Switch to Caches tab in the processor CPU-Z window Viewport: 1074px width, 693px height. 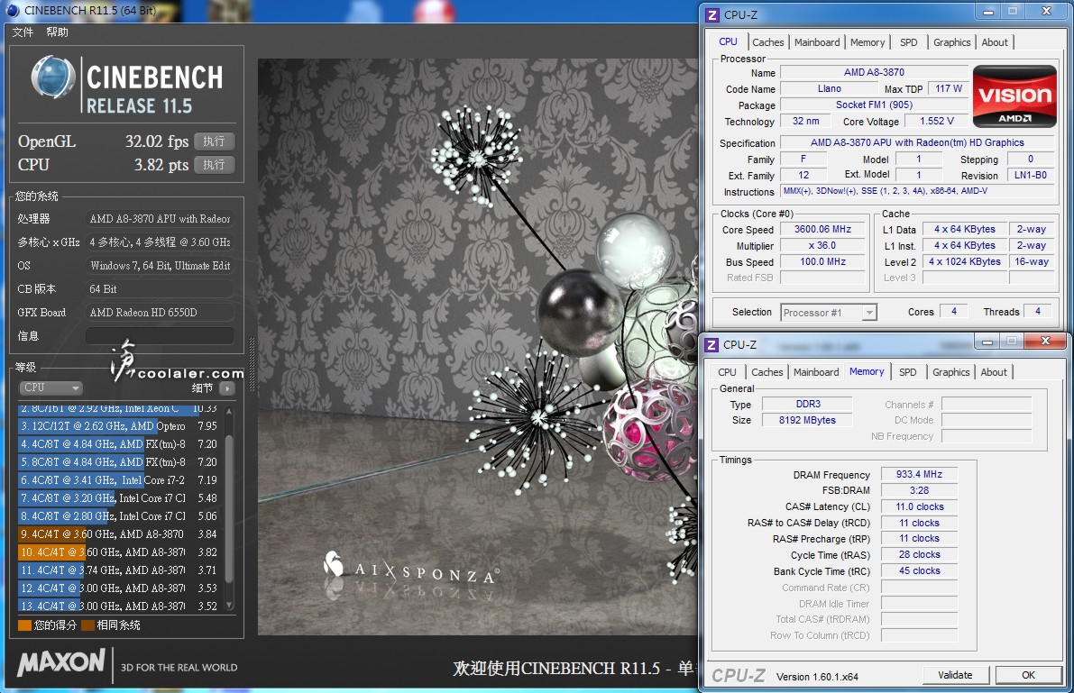click(x=767, y=42)
